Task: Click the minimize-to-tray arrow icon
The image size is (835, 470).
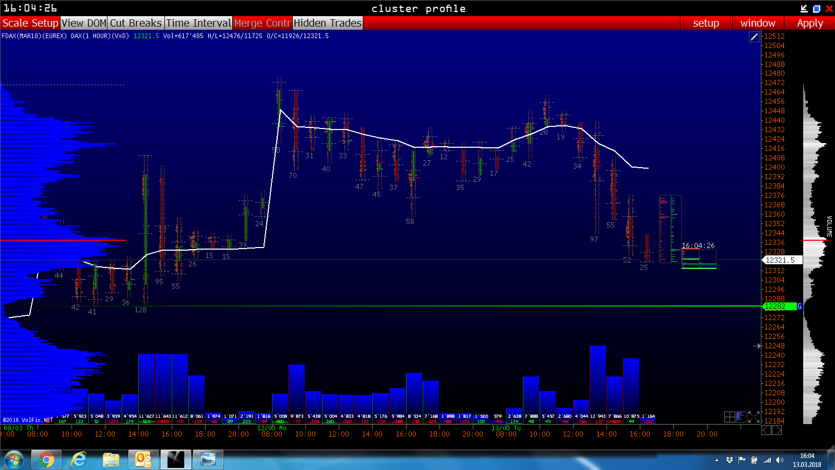Action: pyautogui.click(x=804, y=8)
